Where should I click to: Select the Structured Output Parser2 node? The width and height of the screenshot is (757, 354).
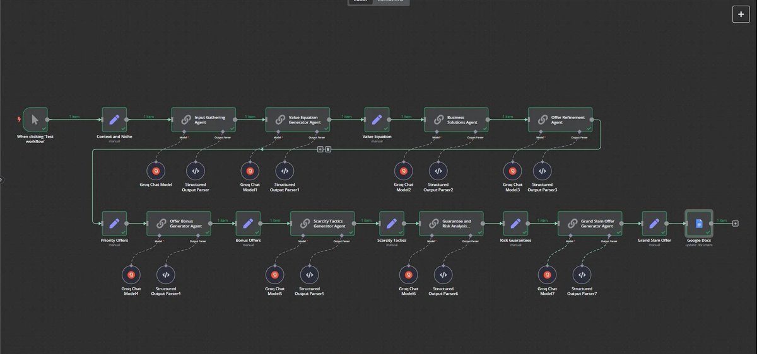pyautogui.click(x=438, y=171)
